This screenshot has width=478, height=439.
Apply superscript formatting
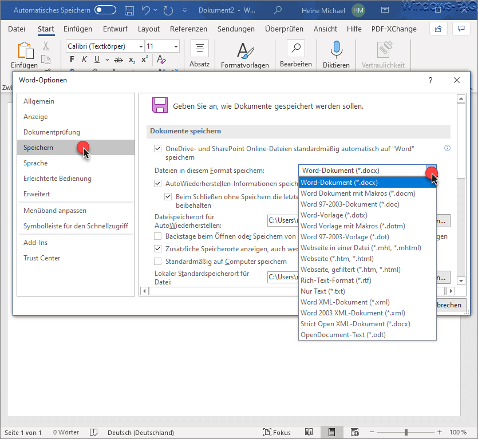coord(144,59)
